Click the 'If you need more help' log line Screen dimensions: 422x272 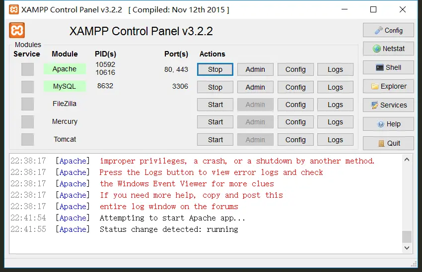191,195
